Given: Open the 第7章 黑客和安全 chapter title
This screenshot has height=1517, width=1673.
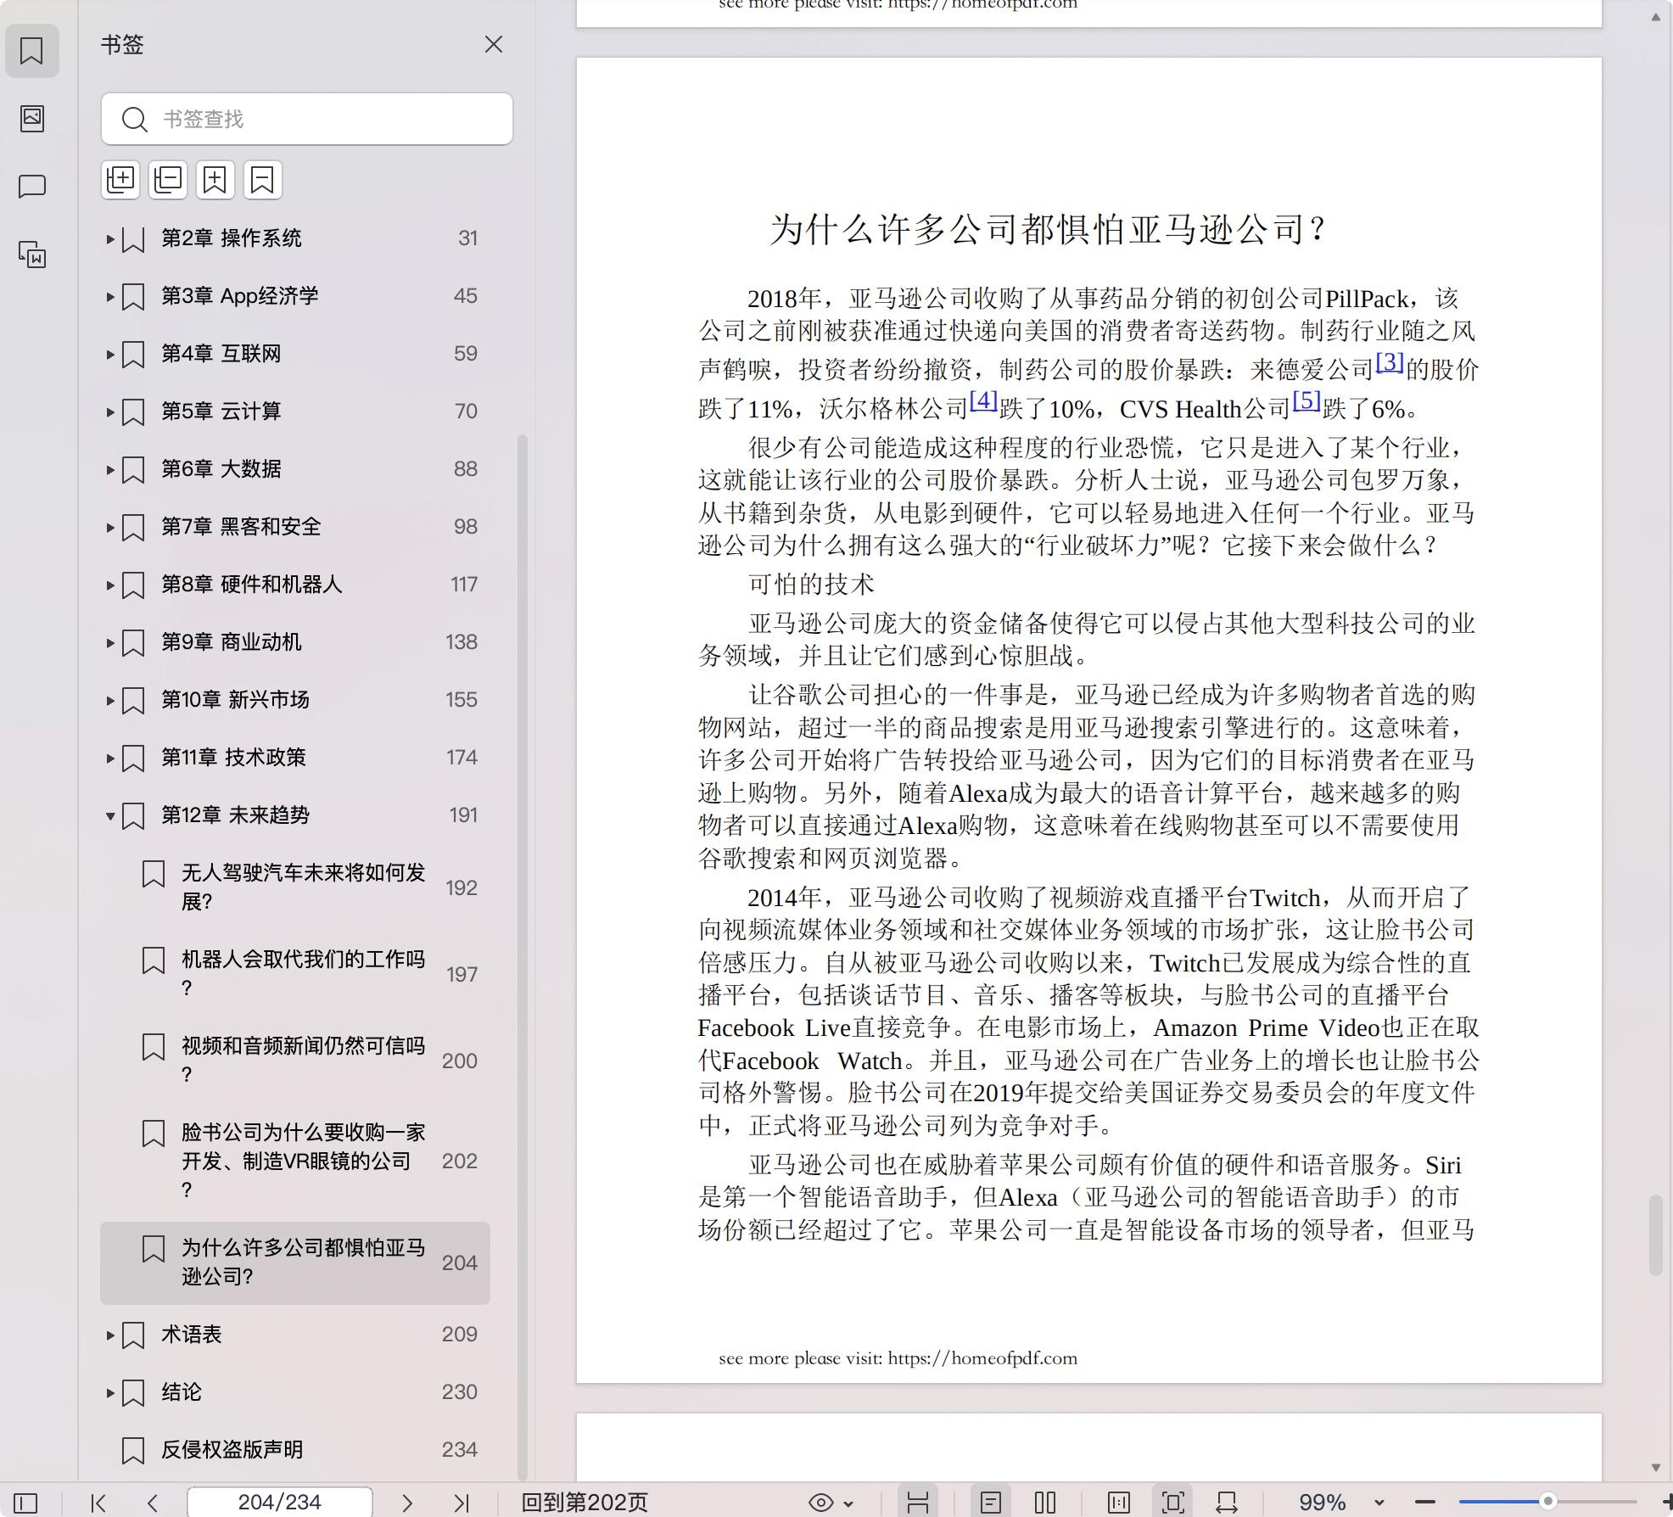Looking at the screenshot, I should click(x=241, y=527).
